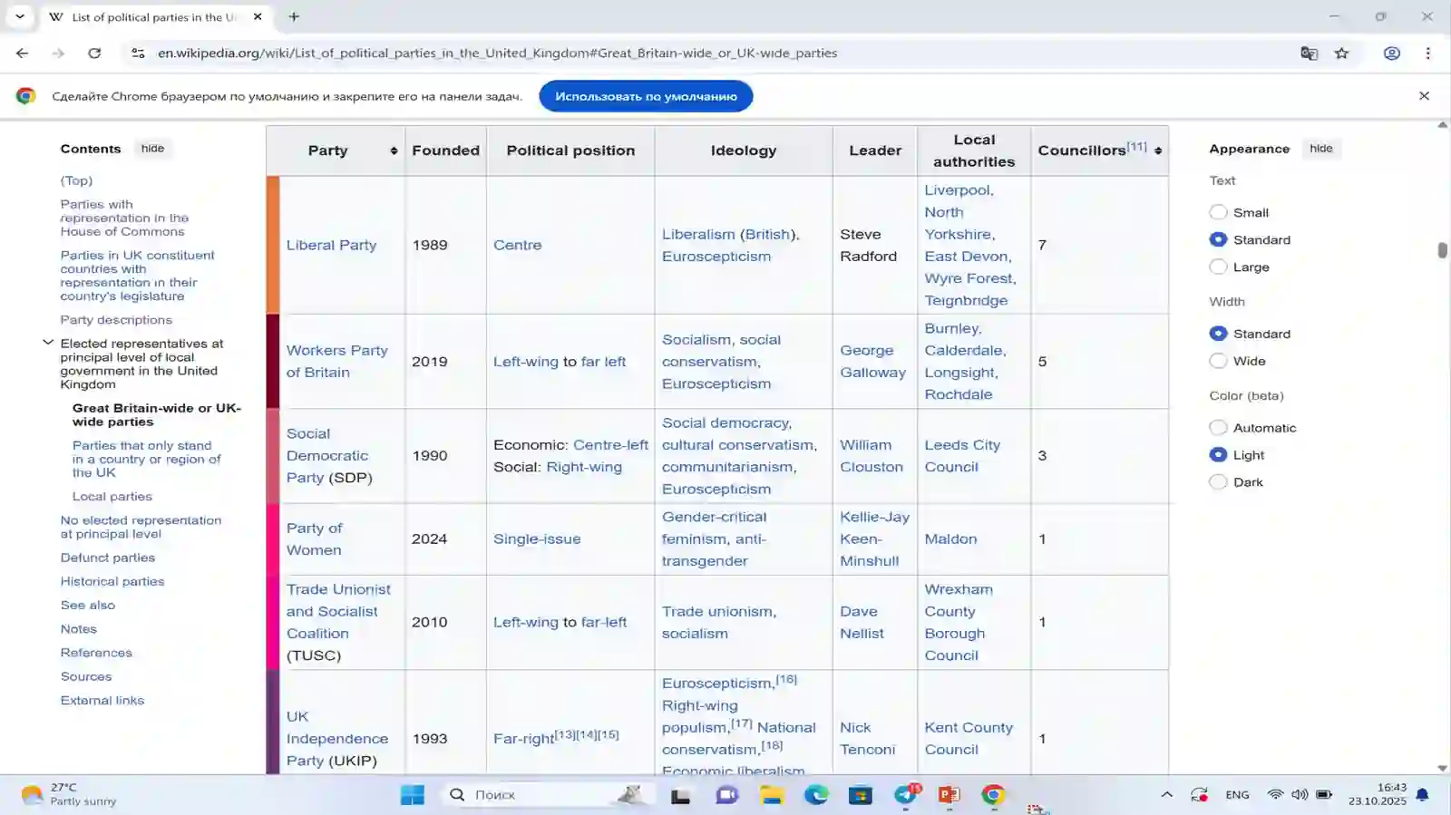Go to Party descriptions section

[x=116, y=320]
